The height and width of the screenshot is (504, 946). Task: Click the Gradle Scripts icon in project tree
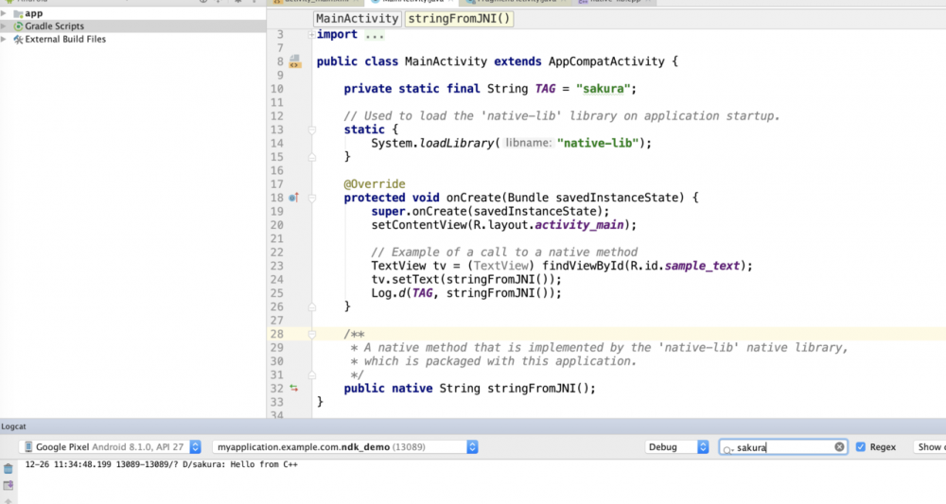18,26
